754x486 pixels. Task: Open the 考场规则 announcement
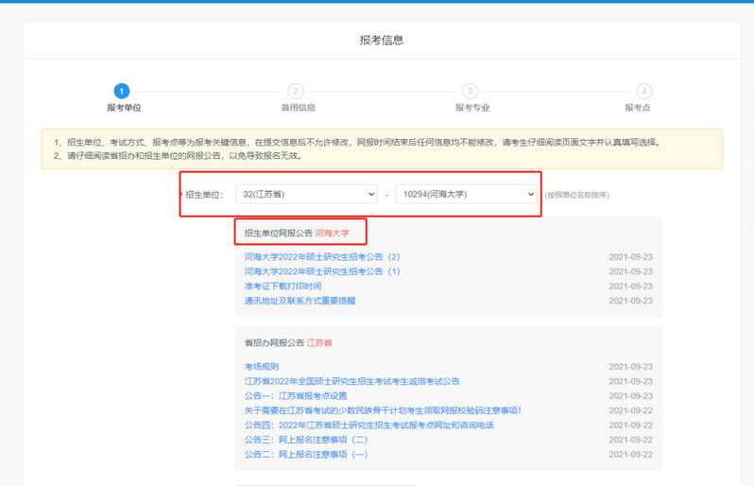[262, 367]
